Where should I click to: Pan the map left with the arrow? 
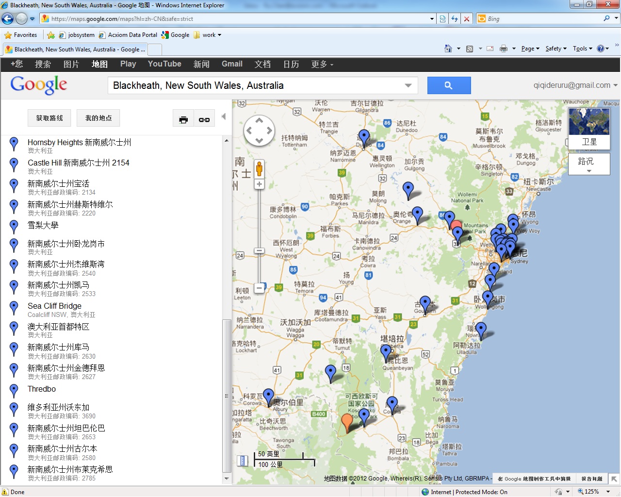click(249, 131)
